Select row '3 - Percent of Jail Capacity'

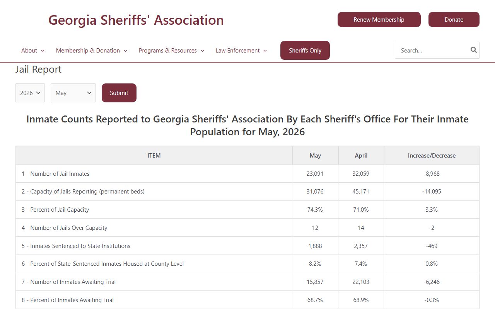[247, 210]
